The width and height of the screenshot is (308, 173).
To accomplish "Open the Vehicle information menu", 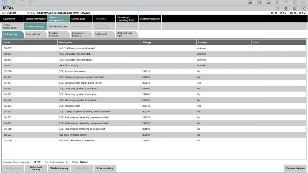I will pyautogui.click(x=35, y=19).
